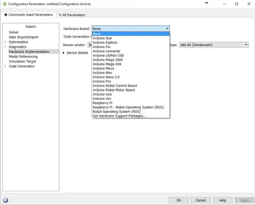Viewport: 255px width, 205px height.
Task: Close the Configuration Parameters window
Action: click(249, 4)
